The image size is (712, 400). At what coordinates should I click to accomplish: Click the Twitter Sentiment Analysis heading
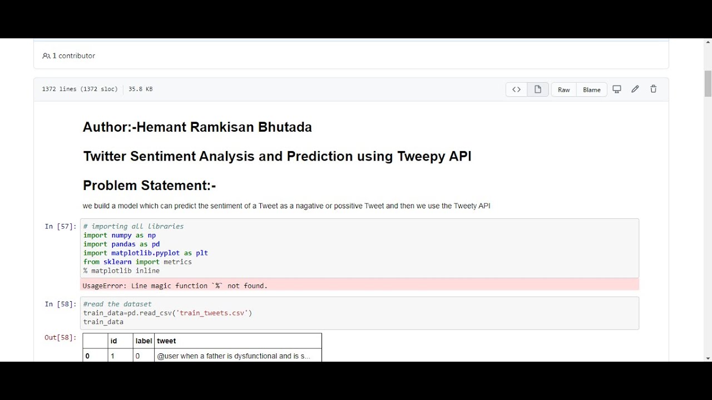pos(277,156)
